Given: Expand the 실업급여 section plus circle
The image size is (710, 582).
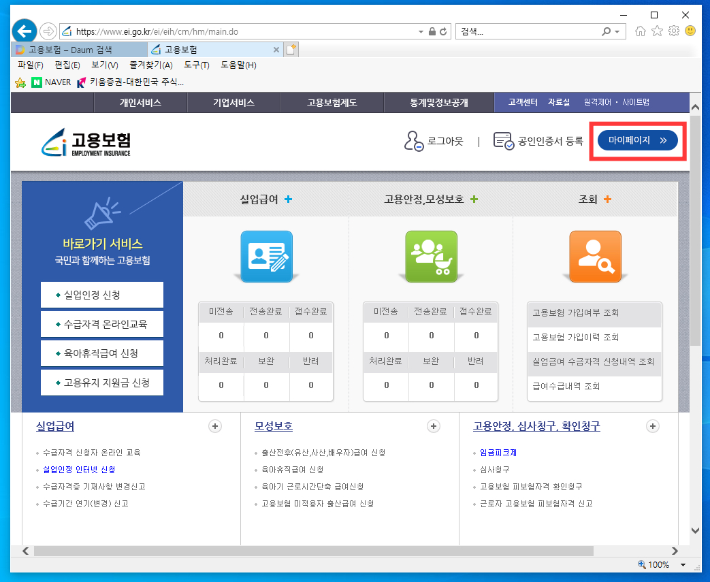Looking at the screenshot, I should [x=215, y=426].
